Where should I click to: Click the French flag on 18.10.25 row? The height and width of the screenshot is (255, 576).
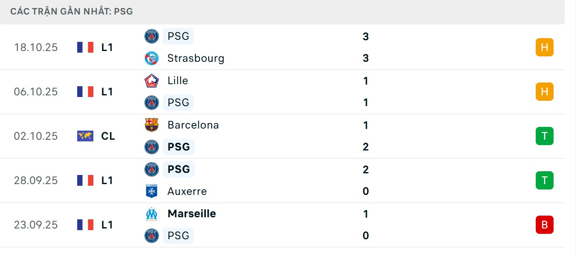[x=85, y=47]
